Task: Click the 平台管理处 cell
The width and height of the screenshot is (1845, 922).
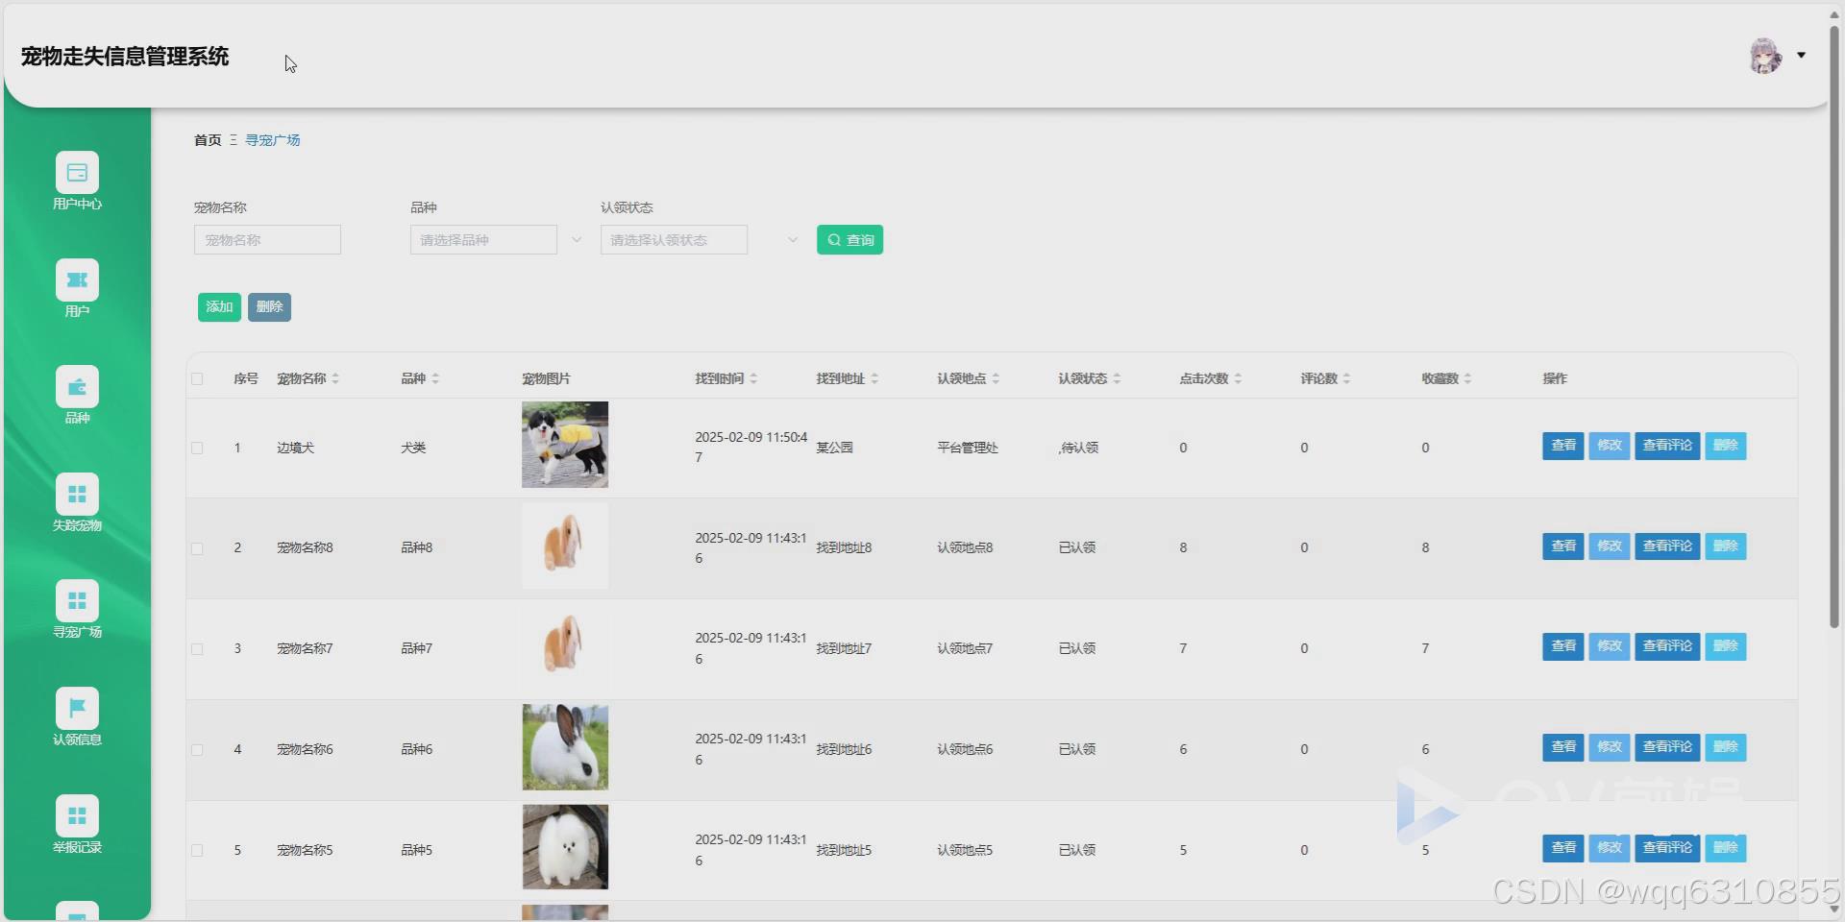Action: pyautogui.click(x=968, y=448)
